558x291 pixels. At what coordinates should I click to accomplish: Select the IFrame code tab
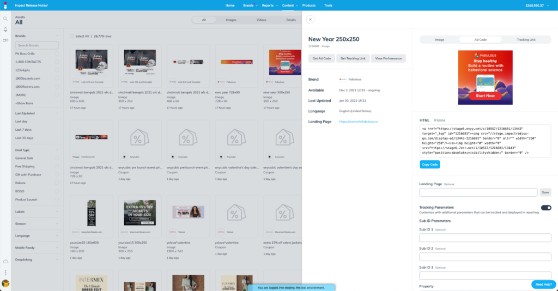click(x=439, y=120)
